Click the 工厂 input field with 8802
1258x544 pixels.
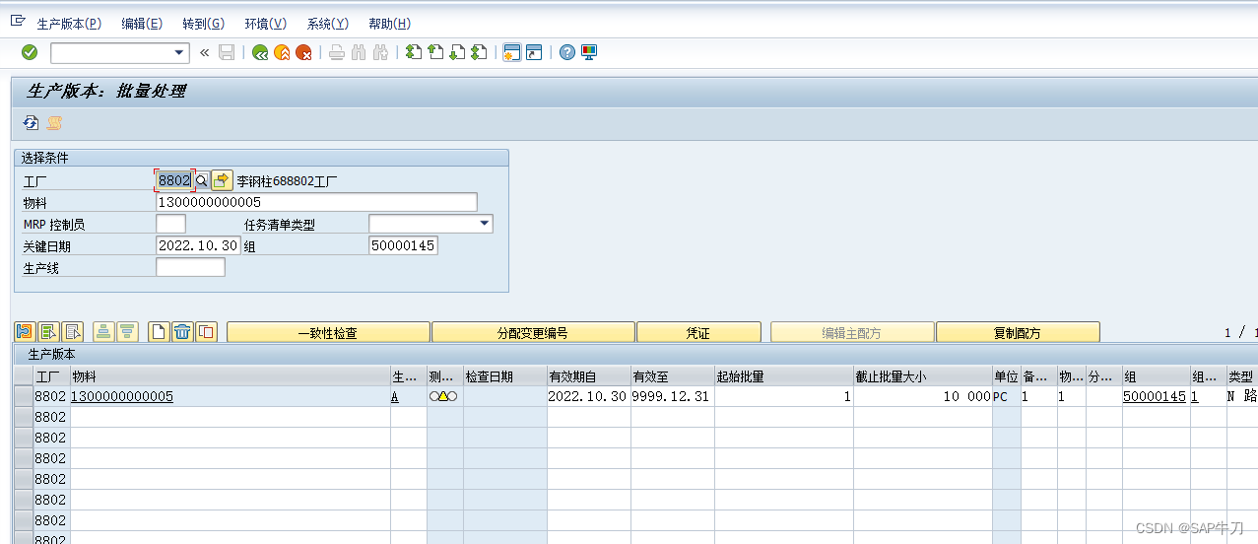(x=174, y=180)
